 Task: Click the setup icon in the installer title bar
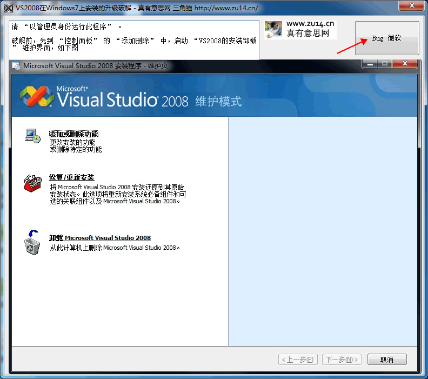[x=16, y=66]
